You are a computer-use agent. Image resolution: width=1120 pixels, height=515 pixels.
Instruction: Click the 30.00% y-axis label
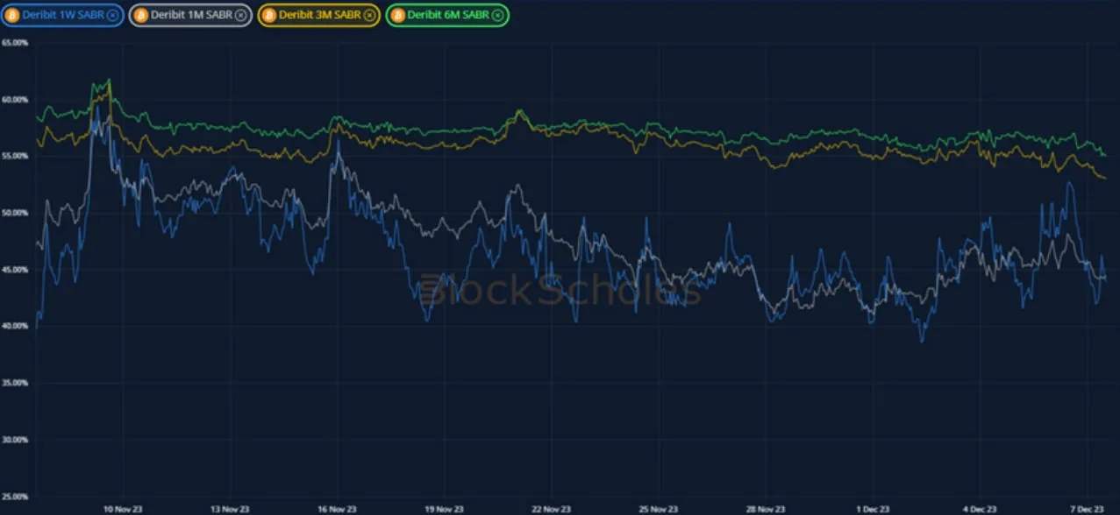pos(15,440)
